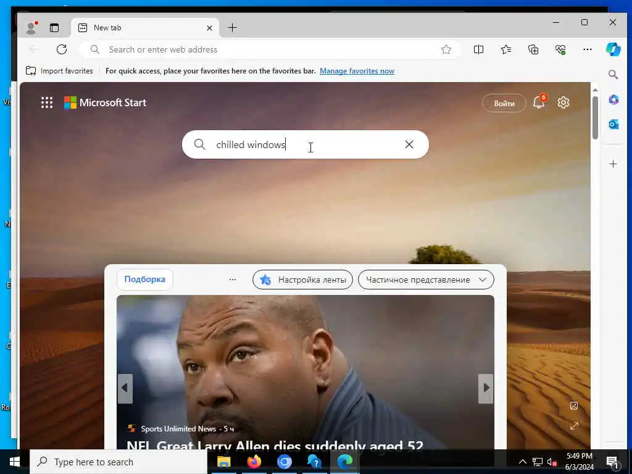632x474 pixels.
Task: Click the search magnifier in page search box
Action: 199,144
